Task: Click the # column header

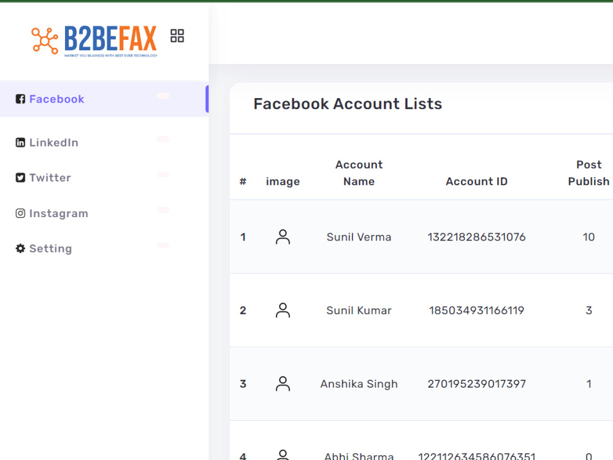Action: coord(243,182)
